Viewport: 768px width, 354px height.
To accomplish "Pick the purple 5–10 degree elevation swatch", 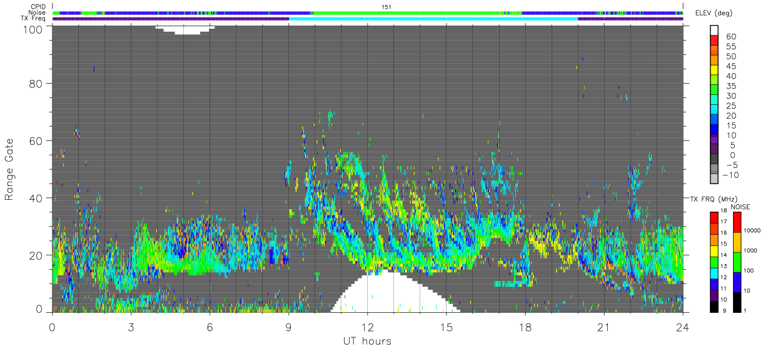I will pos(715,140).
